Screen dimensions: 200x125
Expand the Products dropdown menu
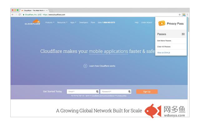[x=50, y=22]
